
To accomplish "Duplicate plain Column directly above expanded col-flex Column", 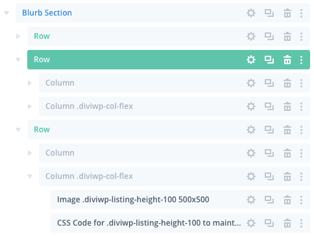I will click(x=269, y=153).
